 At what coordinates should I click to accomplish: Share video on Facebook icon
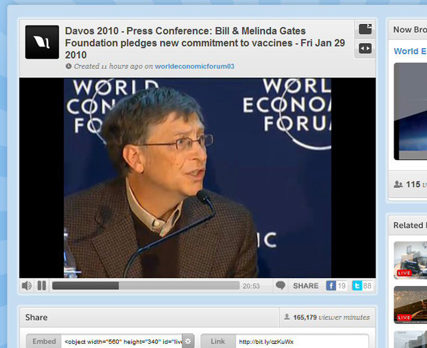pos(331,286)
